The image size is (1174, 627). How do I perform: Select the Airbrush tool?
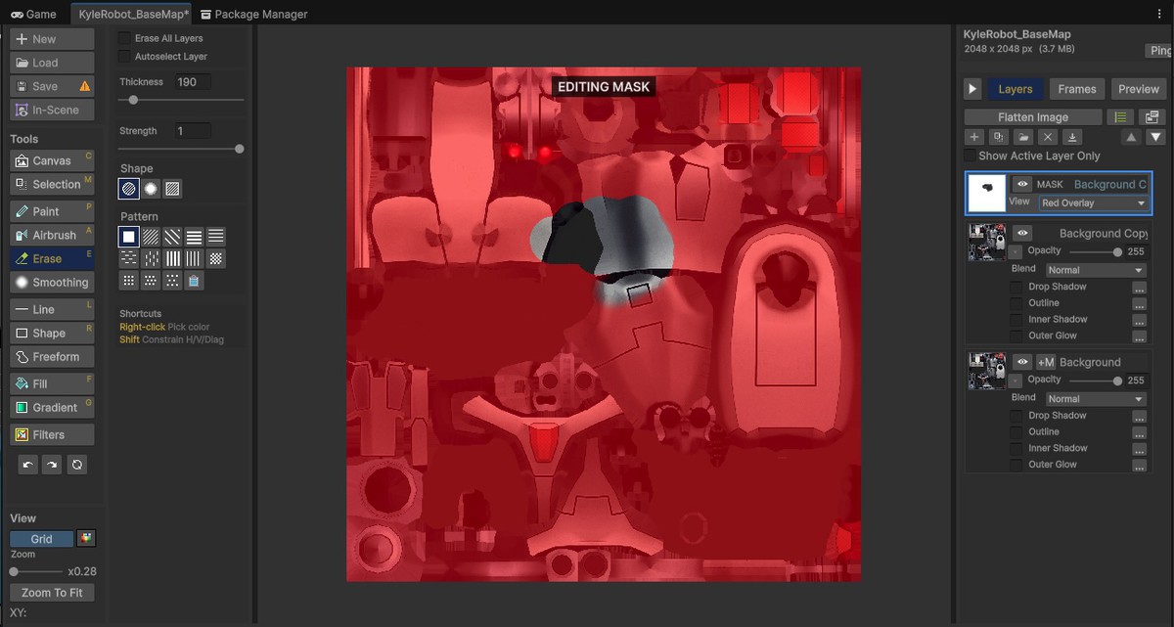(x=51, y=235)
